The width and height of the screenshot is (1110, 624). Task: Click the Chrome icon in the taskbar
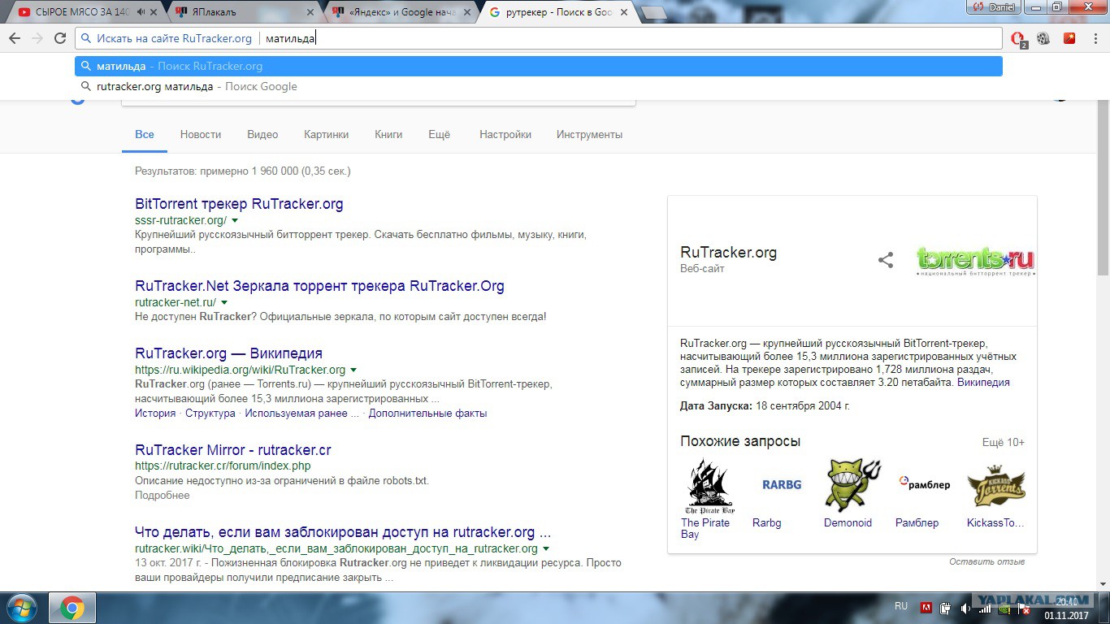[x=72, y=608]
